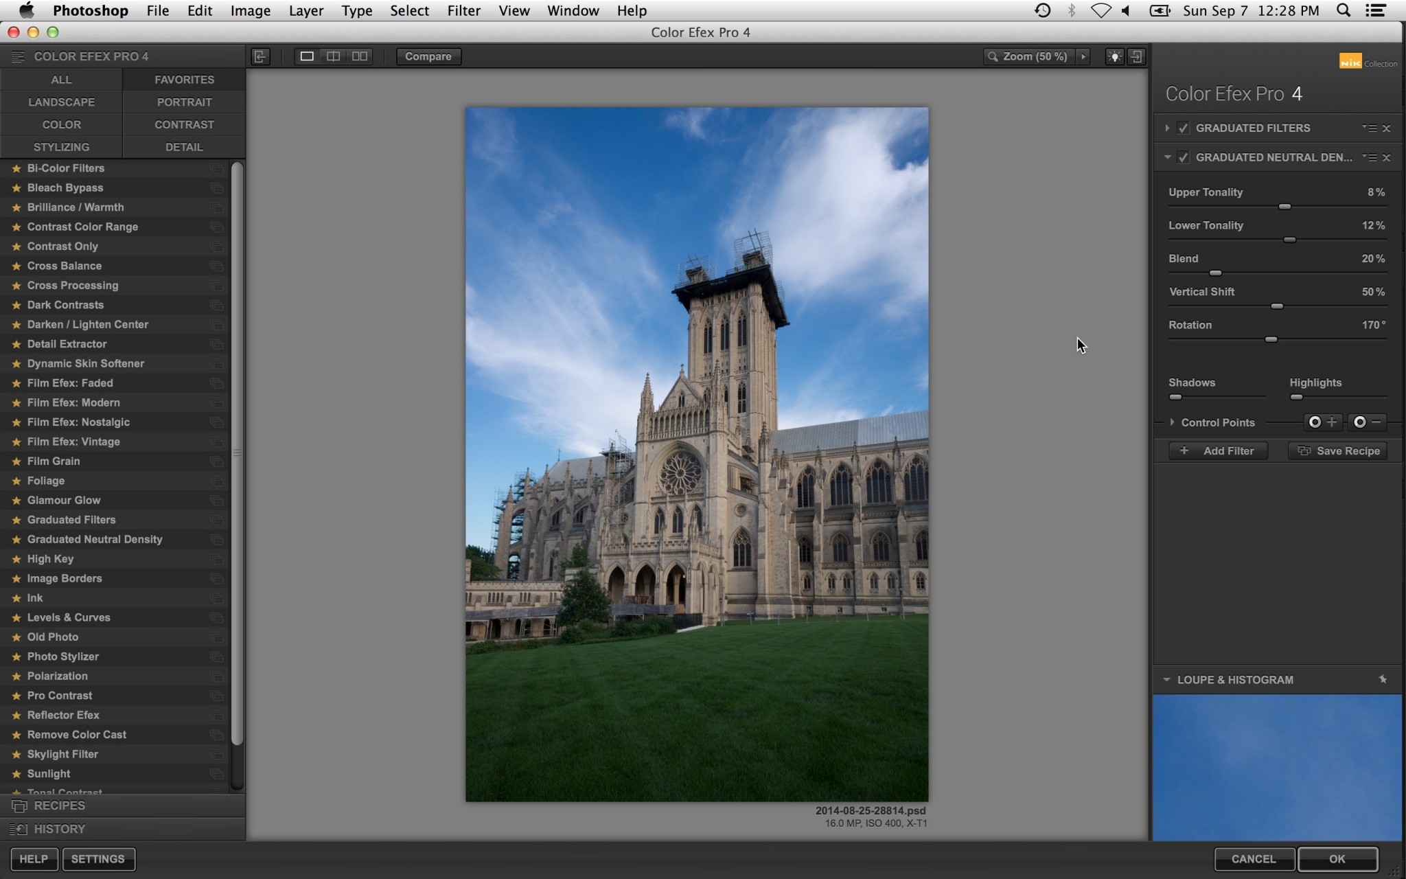
Task: Toggle the Compare button
Action: pyautogui.click(x=428, y=56)
